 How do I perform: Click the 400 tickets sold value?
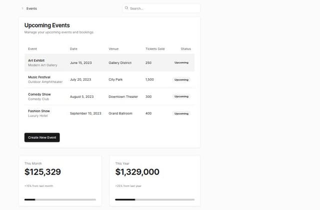pos(148,113)
